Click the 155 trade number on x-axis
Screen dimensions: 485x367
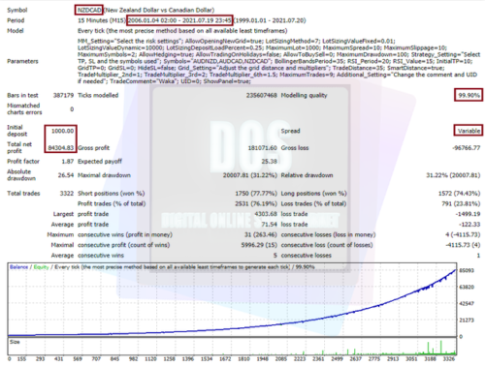[x=21, y=358]
